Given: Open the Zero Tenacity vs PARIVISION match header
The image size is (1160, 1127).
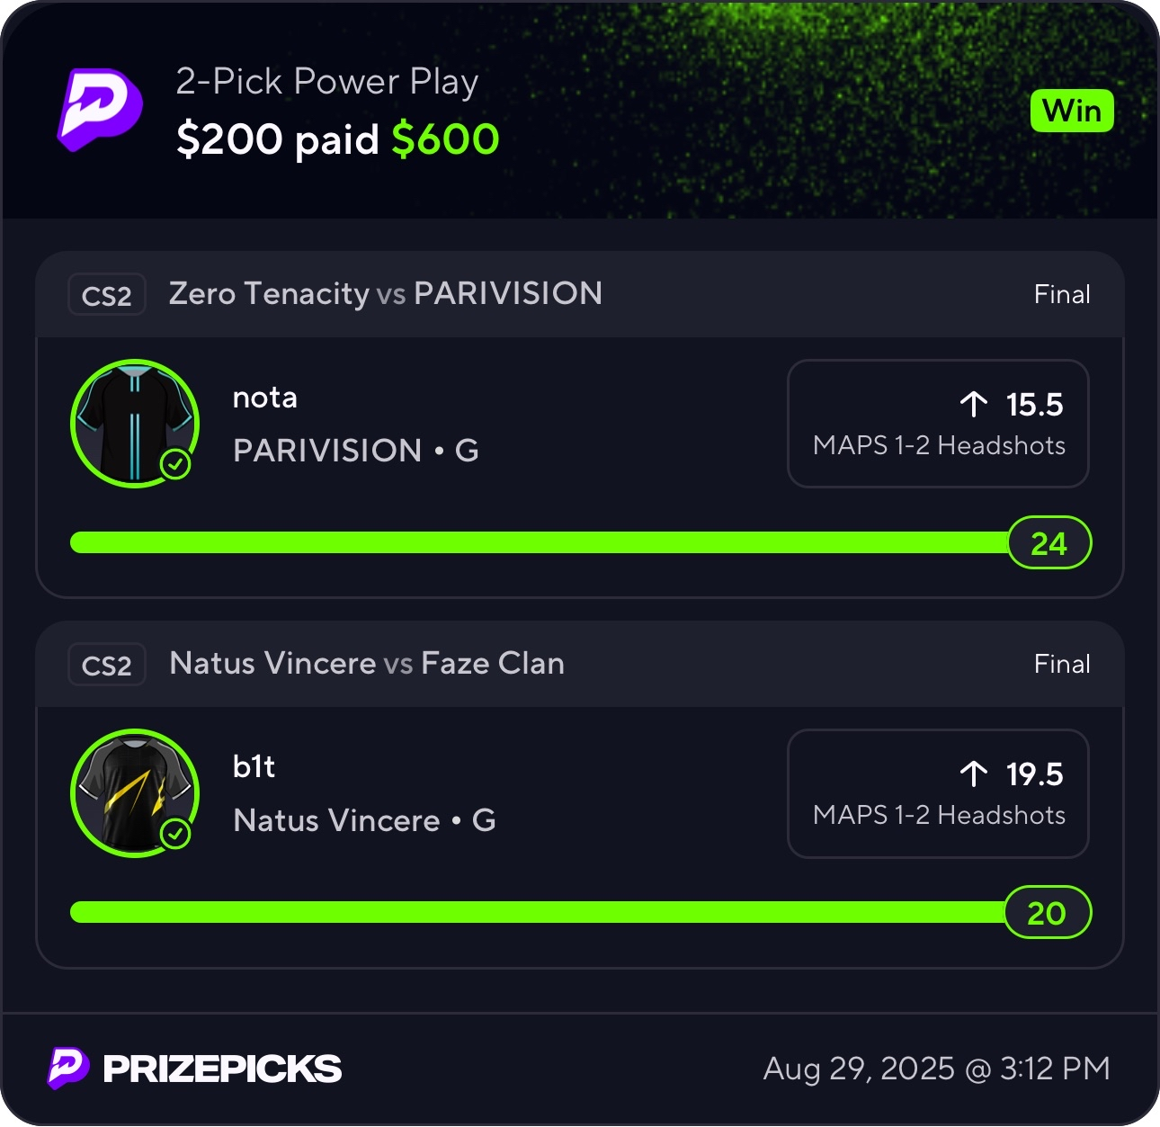Looking at the screenshot, I should pos(385,294).
